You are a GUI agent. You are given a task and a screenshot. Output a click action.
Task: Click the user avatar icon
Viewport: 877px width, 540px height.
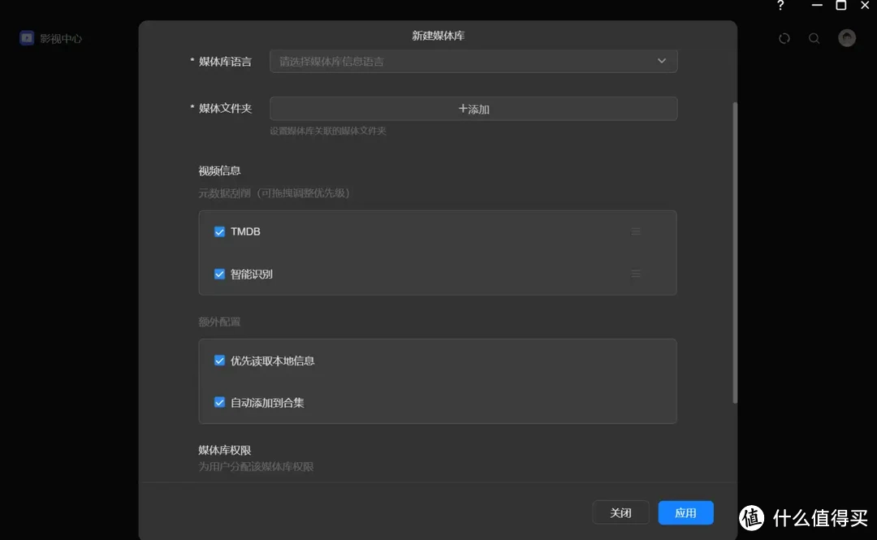[x=845, y=37]
